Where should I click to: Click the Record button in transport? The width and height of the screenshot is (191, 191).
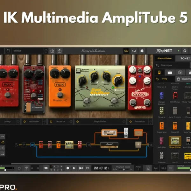68,168
